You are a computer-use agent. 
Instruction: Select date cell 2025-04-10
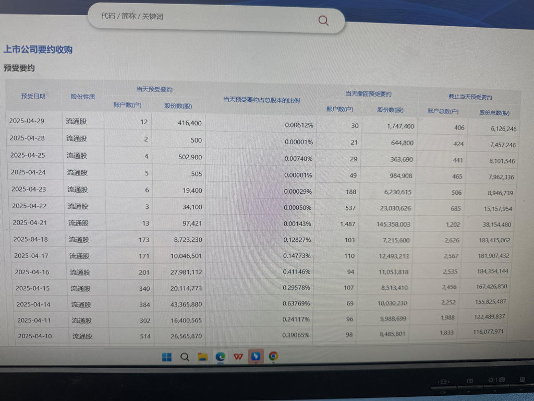[x=35, y=336]
